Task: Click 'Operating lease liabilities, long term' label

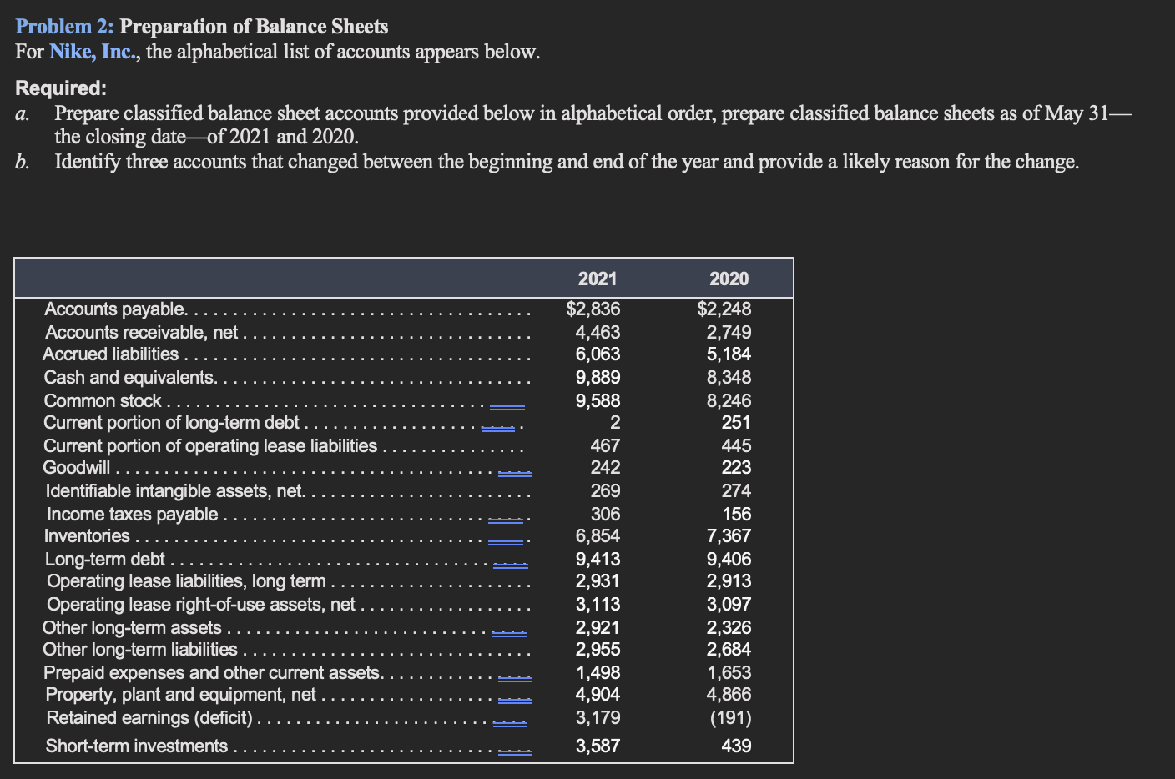Action: (187, 581)
